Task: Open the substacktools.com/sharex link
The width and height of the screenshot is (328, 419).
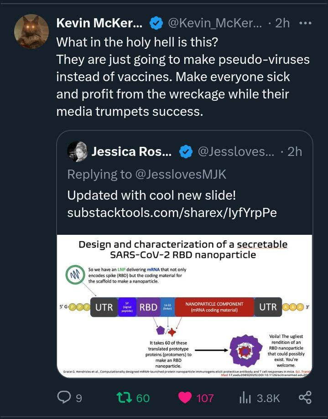Action: 172,213
